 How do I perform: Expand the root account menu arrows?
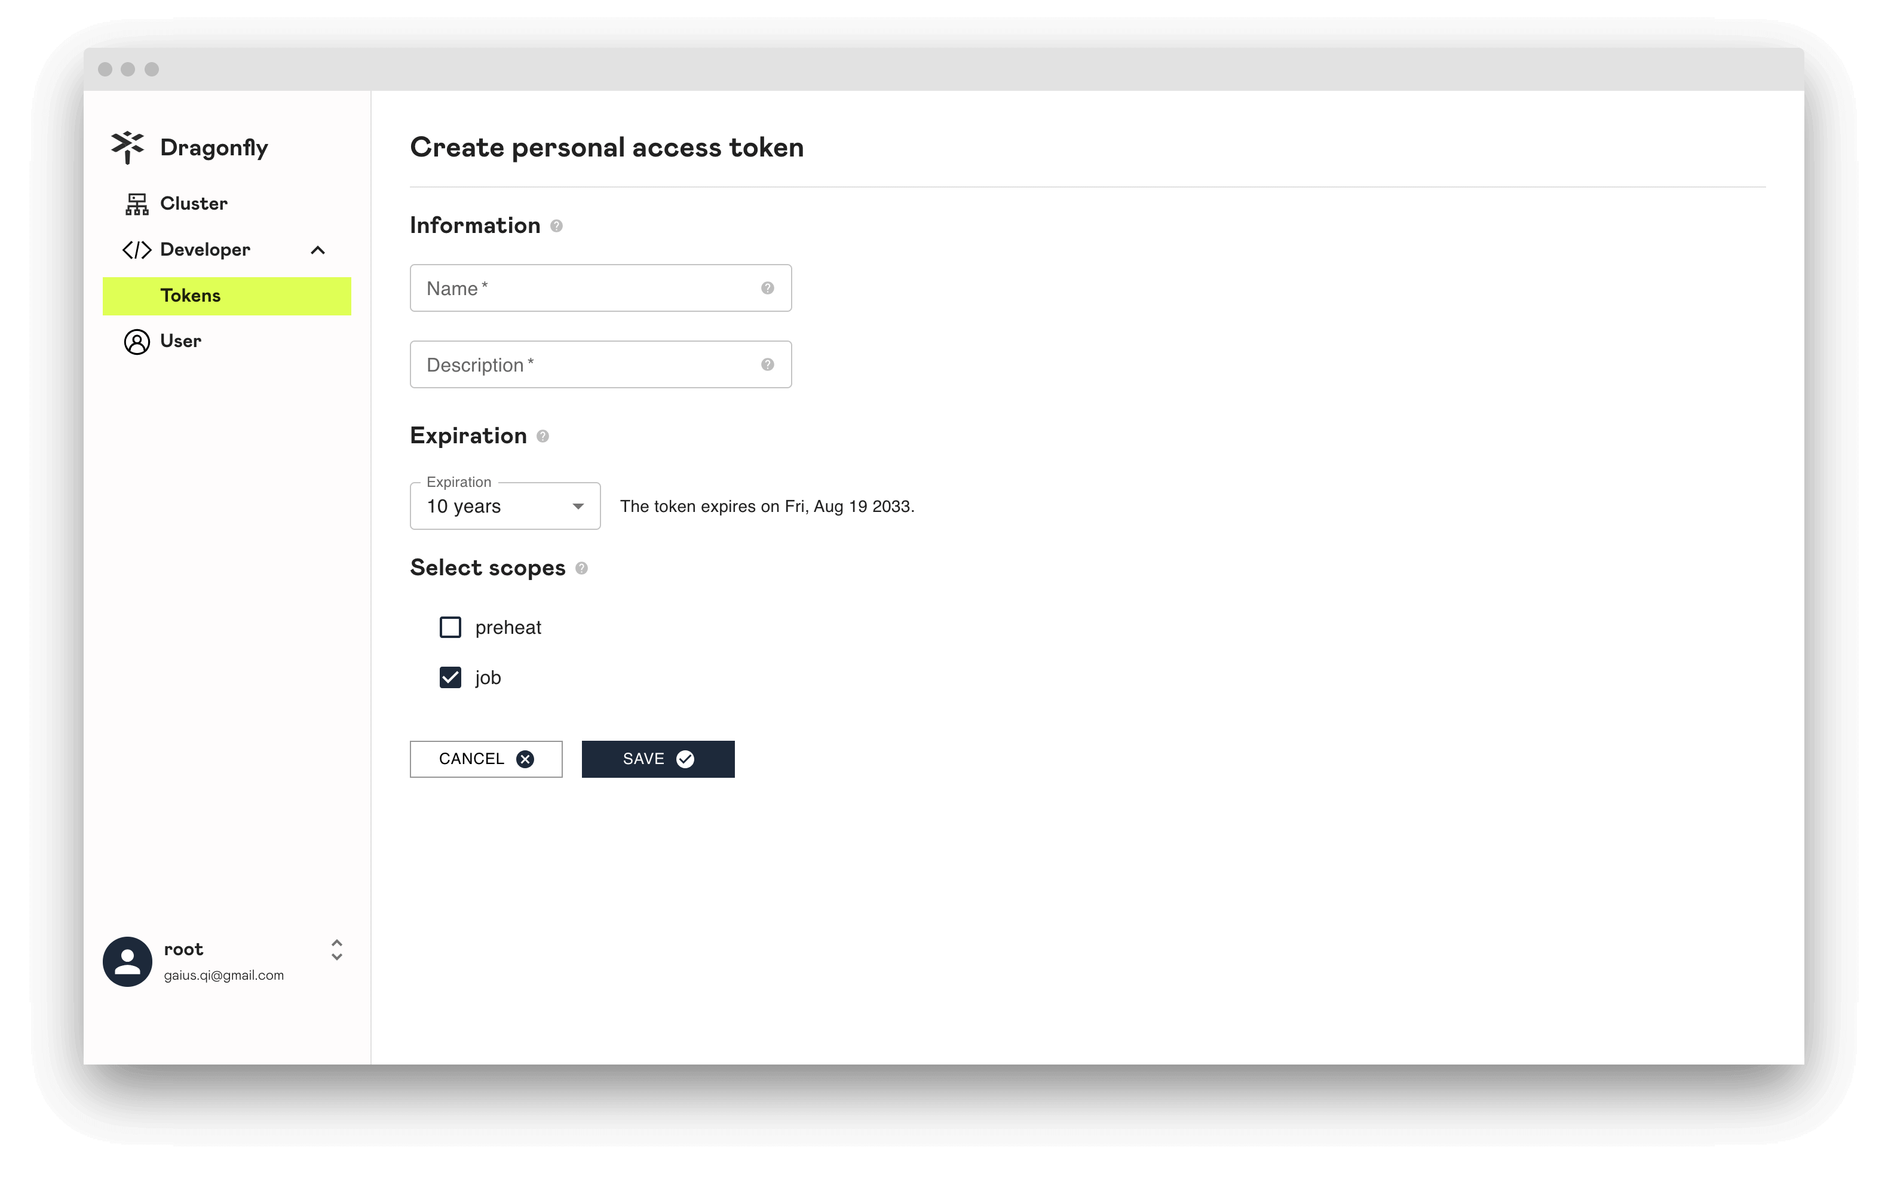pyautogui.click(x=337, y=950)
